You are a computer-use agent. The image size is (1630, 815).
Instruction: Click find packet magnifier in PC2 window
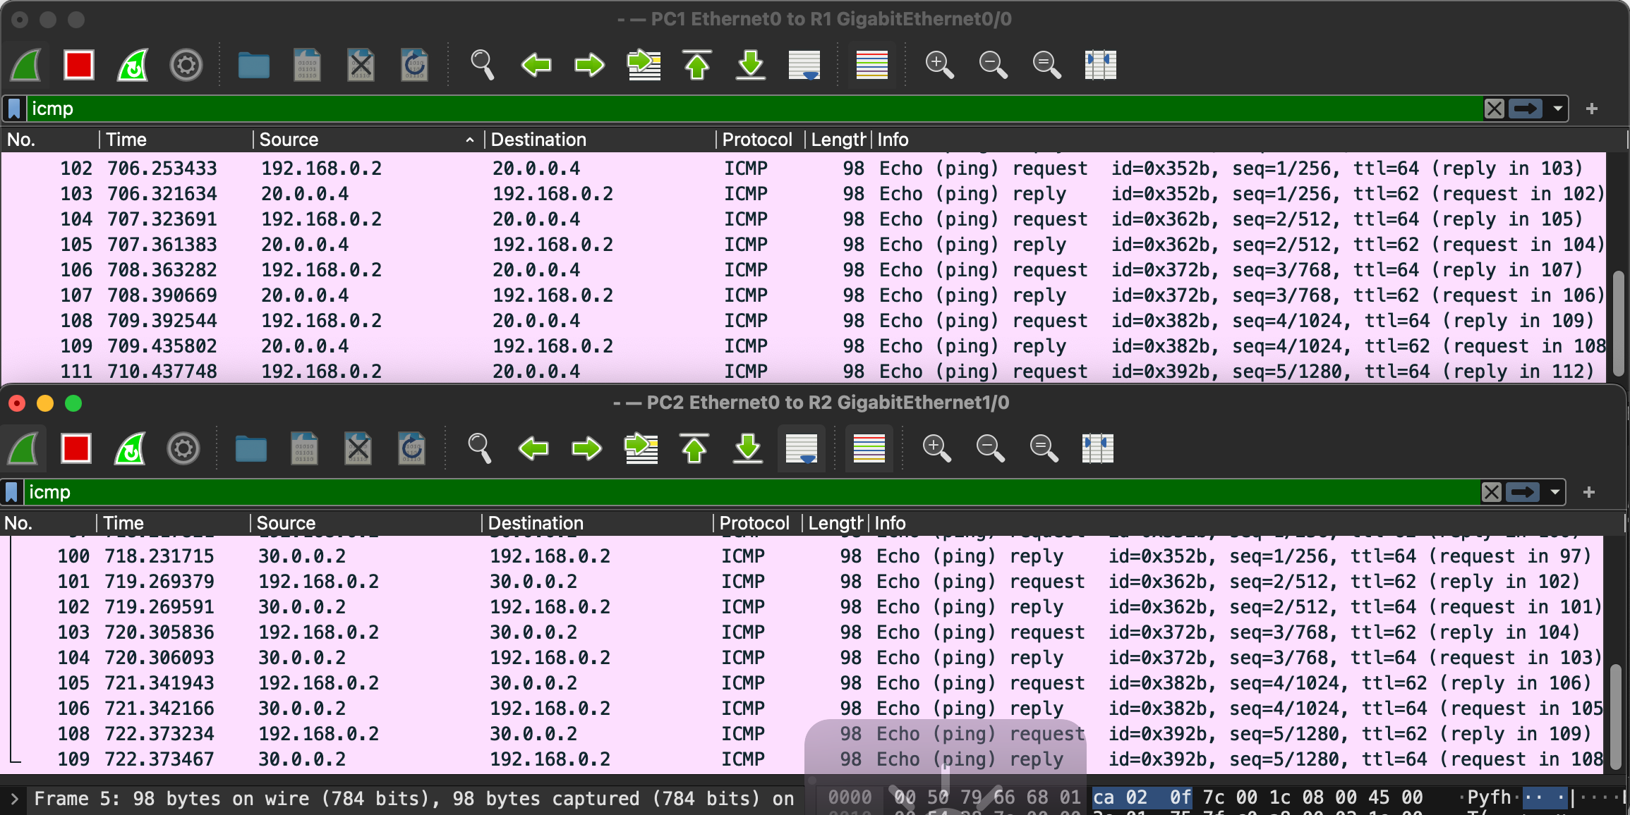coord(479,449)
